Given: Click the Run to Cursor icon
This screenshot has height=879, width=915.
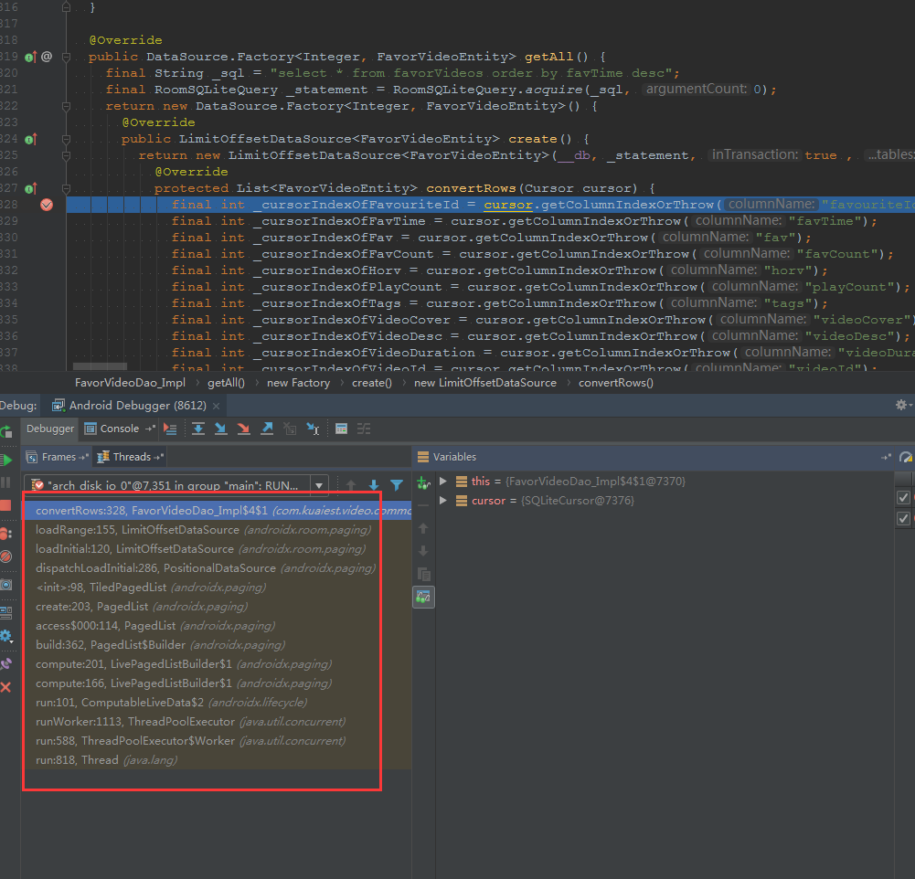Looking at the screenshot, I should pos(313,429).
